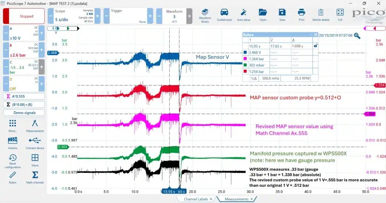Select the 15.95 s time ruler handle
386x203 pixels.
[169, 191]
